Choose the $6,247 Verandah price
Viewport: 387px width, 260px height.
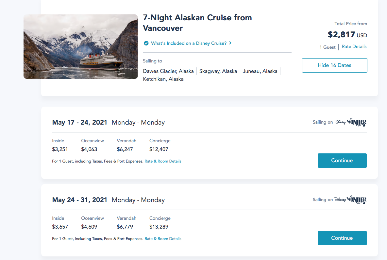coord(125,149)
